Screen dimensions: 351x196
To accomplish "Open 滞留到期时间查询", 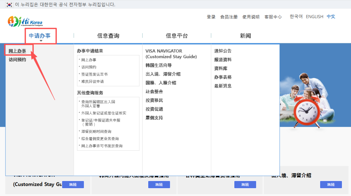I will pos(96,132).
